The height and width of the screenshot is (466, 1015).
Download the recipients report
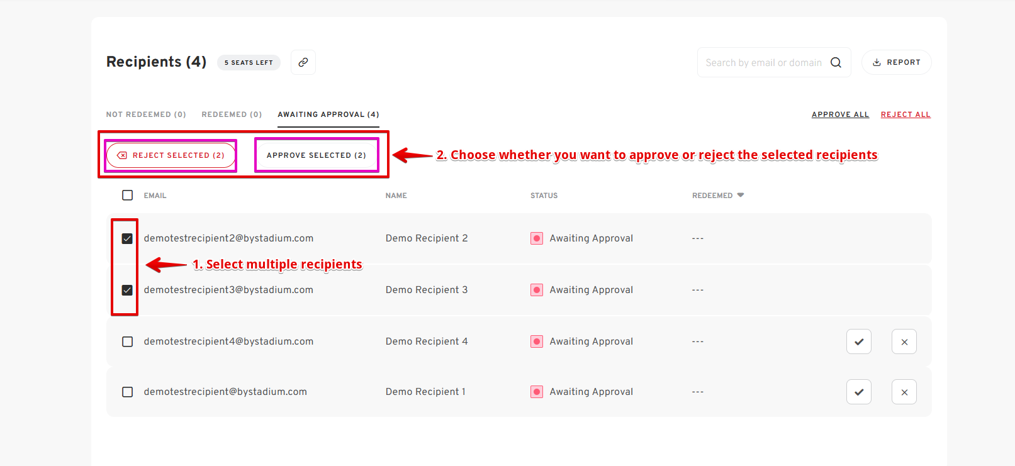coord(896,62)
